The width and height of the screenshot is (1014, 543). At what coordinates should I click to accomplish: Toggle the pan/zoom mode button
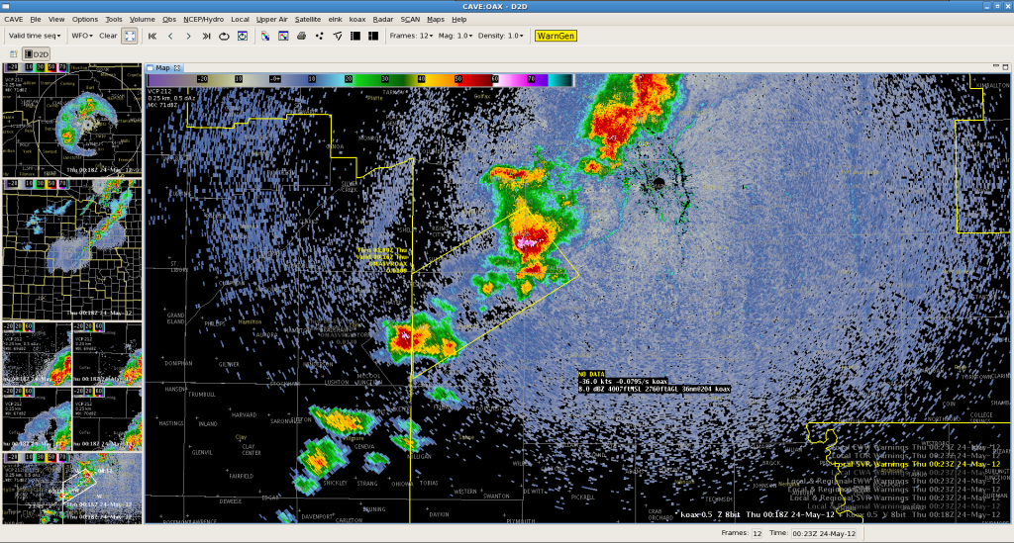[130, 36]
